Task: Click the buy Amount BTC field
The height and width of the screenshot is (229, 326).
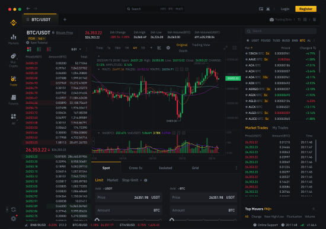Action: (x=129, y=210)
